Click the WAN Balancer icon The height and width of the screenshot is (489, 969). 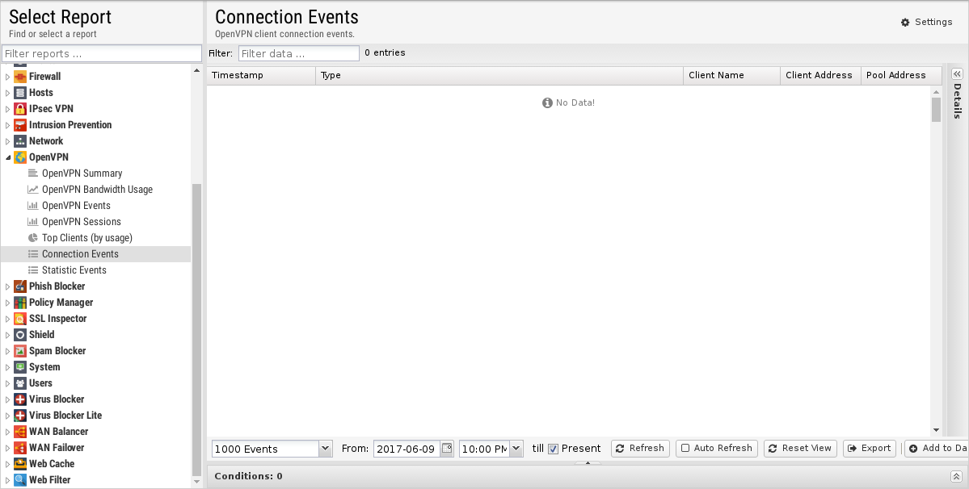[x=19, y=432]
